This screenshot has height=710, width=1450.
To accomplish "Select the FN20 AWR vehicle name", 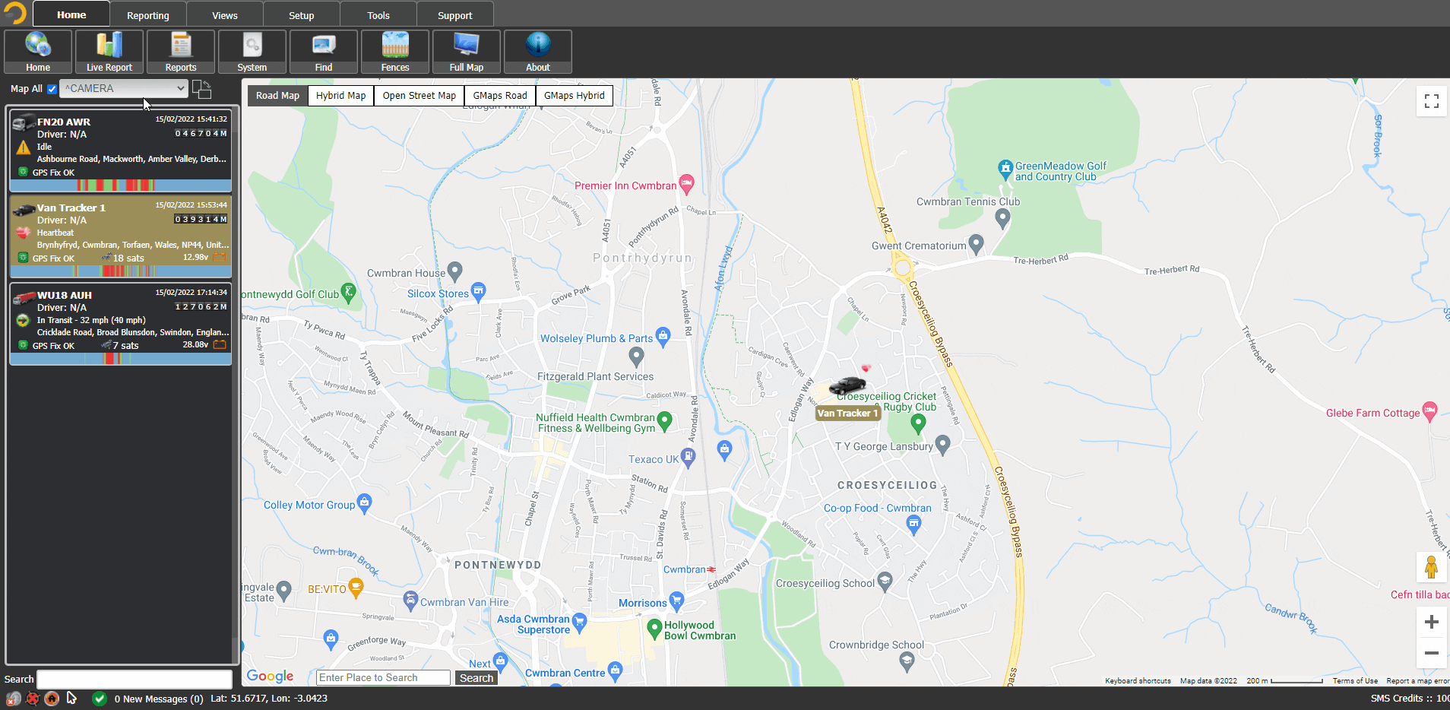I will (x=64, y=122).
